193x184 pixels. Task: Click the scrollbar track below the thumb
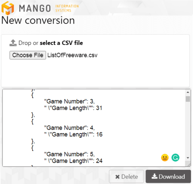coord(188,128)
